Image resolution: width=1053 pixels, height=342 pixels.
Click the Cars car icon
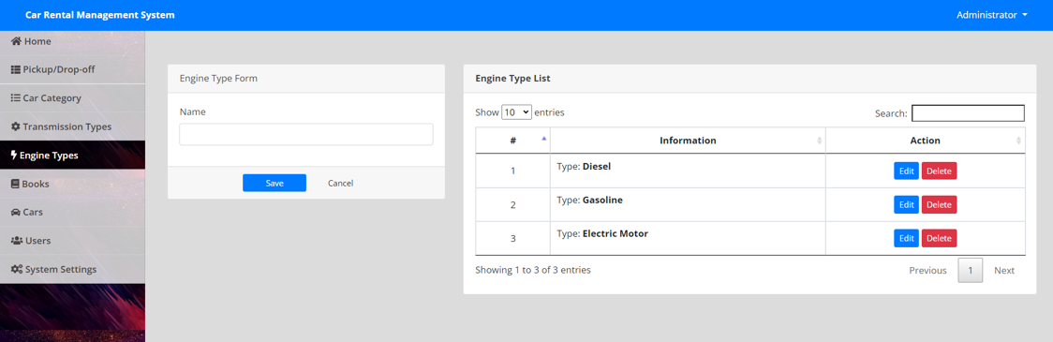tap(16, 213)
